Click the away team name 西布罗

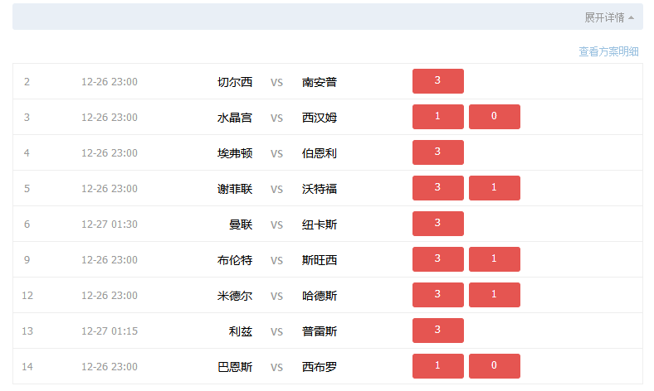click(320, 367)
